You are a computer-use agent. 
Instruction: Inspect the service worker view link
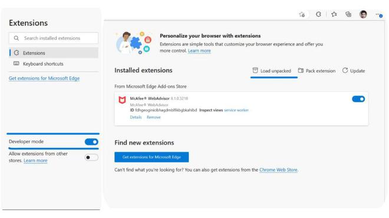point(236,110)
